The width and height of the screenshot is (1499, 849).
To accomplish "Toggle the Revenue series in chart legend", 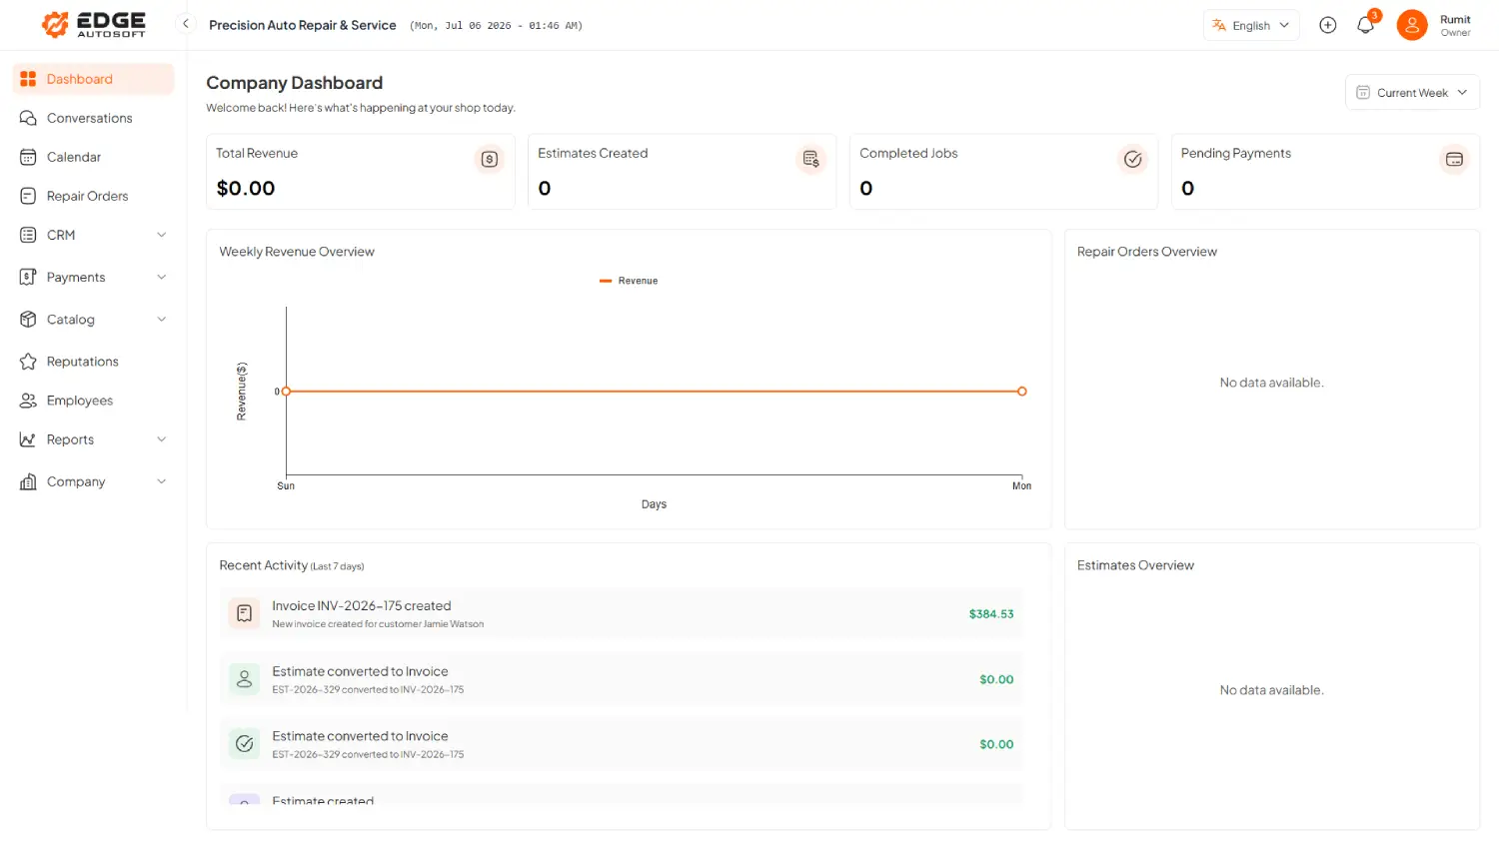I will (629, 281).
